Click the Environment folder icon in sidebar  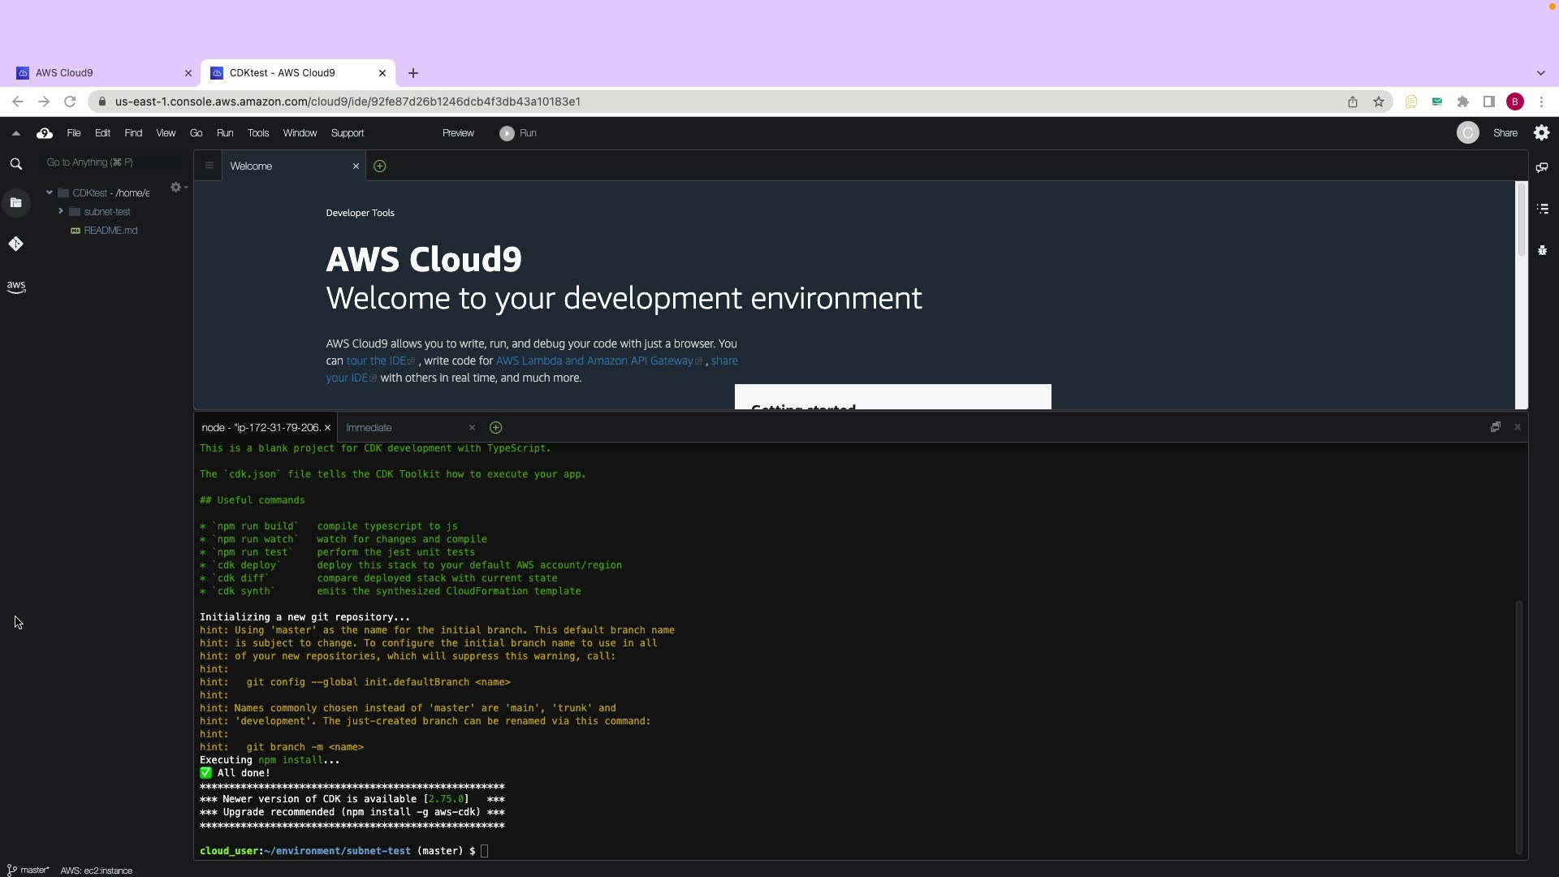15,203
